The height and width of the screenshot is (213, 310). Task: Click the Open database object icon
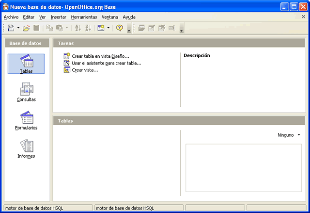click(x=141, y=28)
